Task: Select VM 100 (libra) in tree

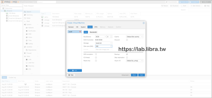Action: pos(12,13)
